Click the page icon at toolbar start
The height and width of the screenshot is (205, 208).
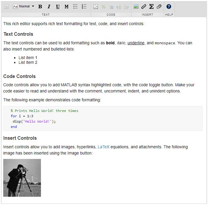6,6
